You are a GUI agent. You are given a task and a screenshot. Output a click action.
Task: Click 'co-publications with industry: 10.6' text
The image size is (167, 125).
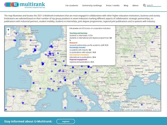83,52
